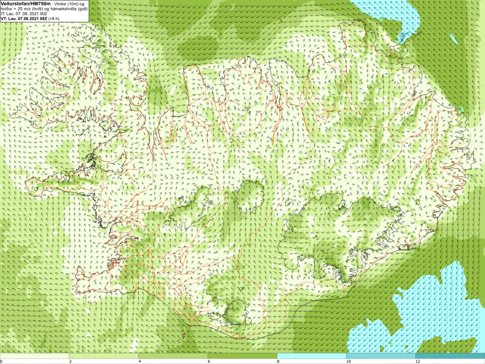Click the 8–10 m/s light cyan legend swatch
Viewport: 485px width, 364px height.
tap(311, 356)
